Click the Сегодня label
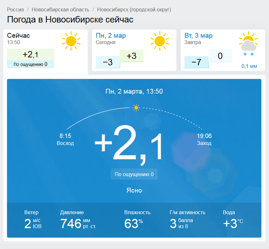The height and width of the screenshot is (249, 269). (106, 42)
